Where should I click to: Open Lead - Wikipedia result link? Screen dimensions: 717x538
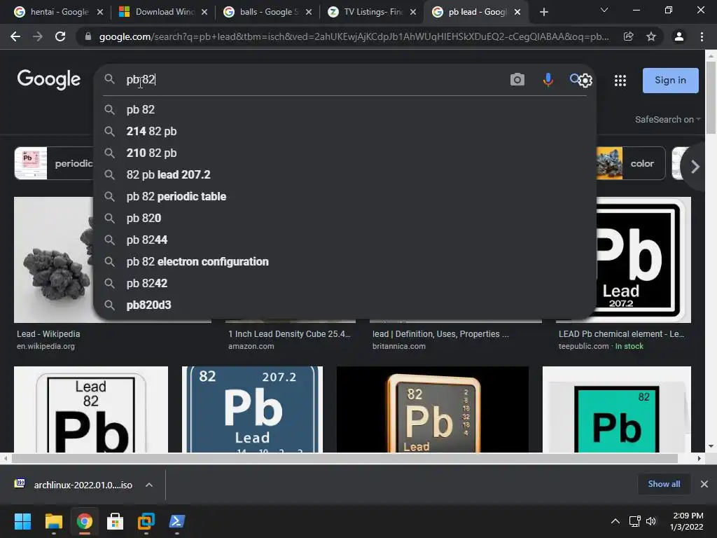(48, 334)
